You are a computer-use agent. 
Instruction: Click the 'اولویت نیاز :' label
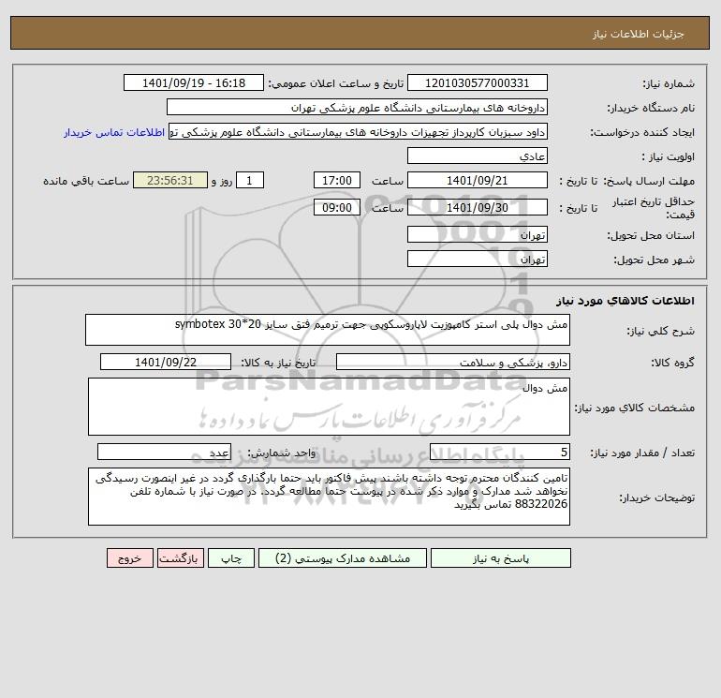point(669,156)
